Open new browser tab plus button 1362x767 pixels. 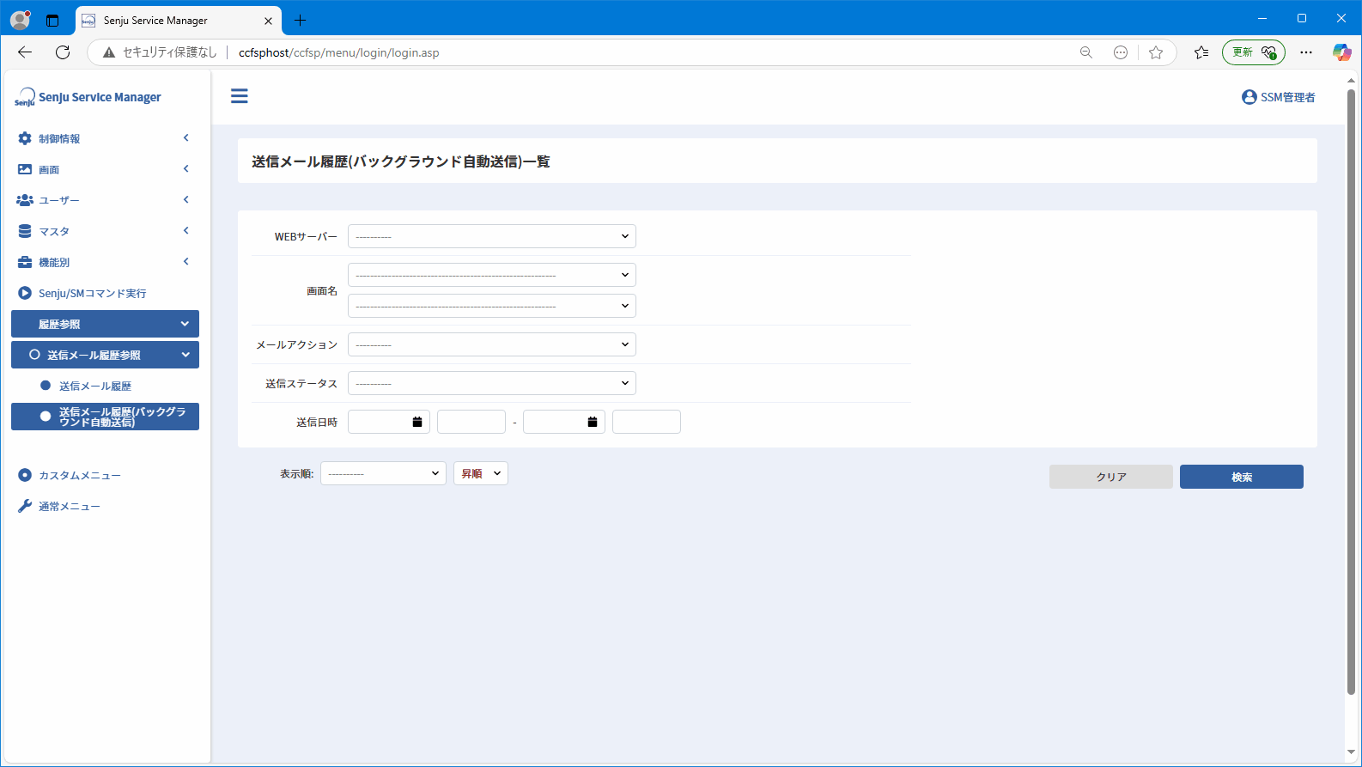click(300, 20)
